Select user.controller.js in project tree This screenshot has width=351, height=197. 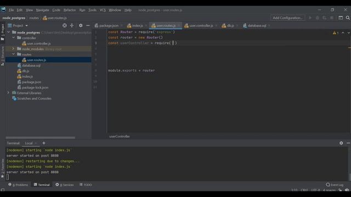pos(39,44)
